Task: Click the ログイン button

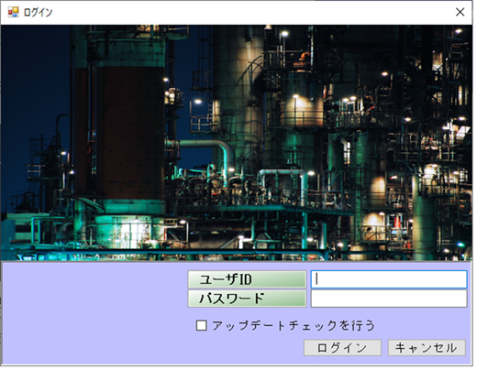Action: pyautogui.click(x=342, y=348)
